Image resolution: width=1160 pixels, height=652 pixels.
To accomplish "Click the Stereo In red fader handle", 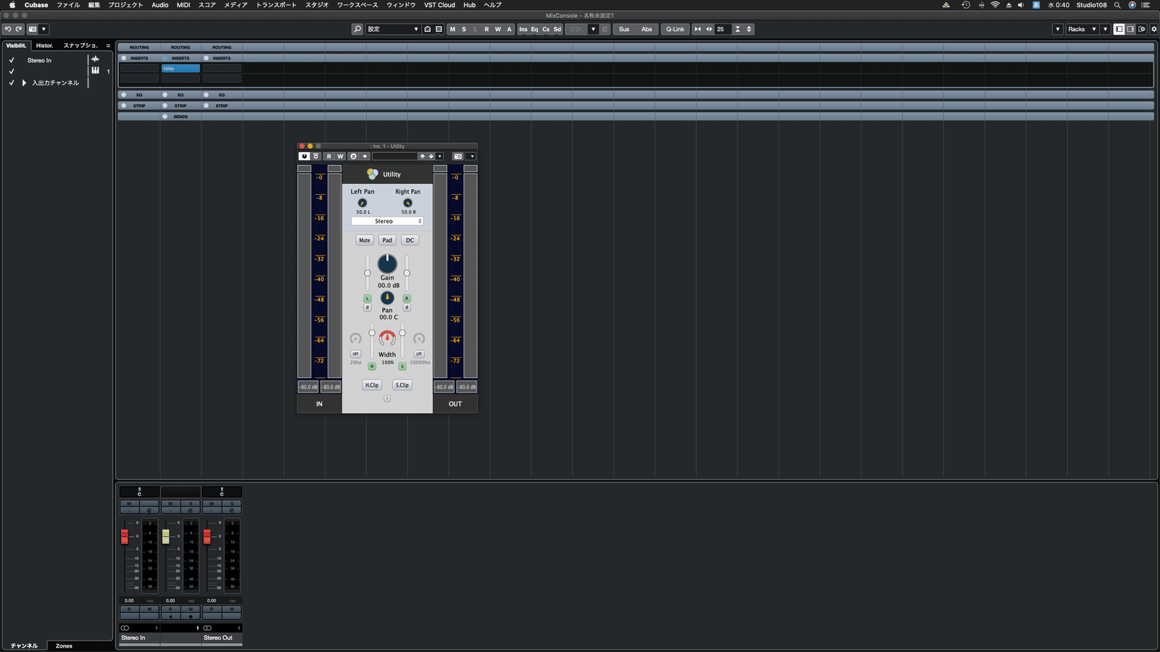I will 125,536.
